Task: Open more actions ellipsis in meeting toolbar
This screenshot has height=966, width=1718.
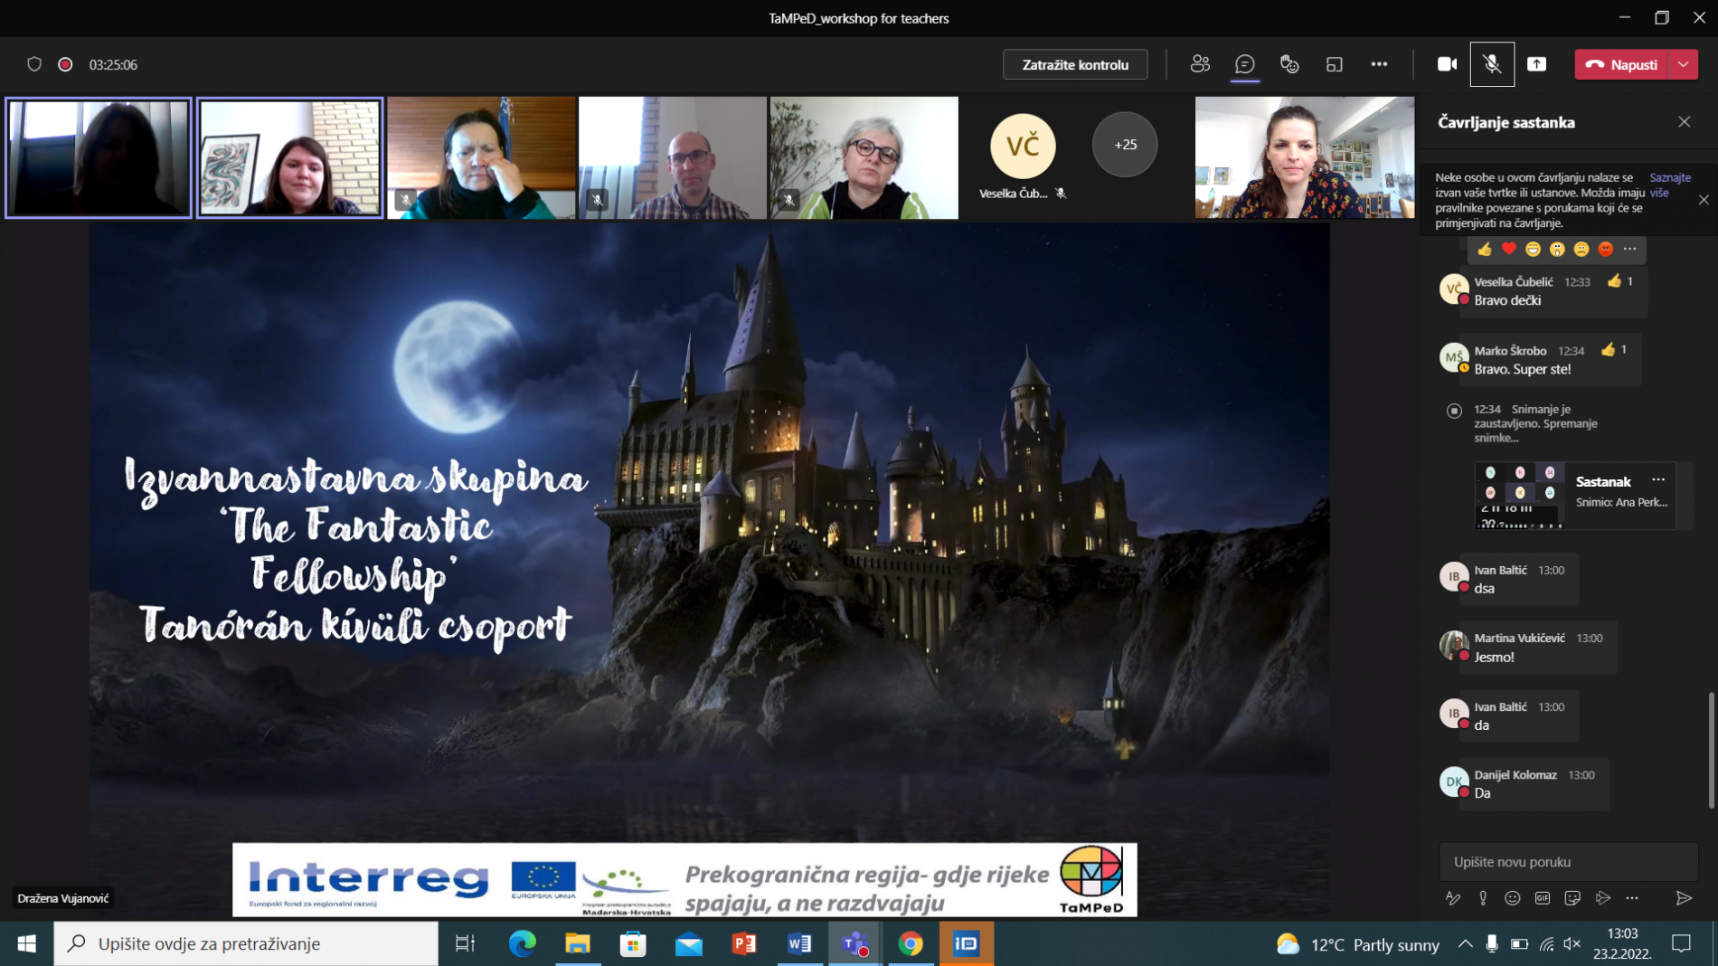Action: (x=1379, y=64)
